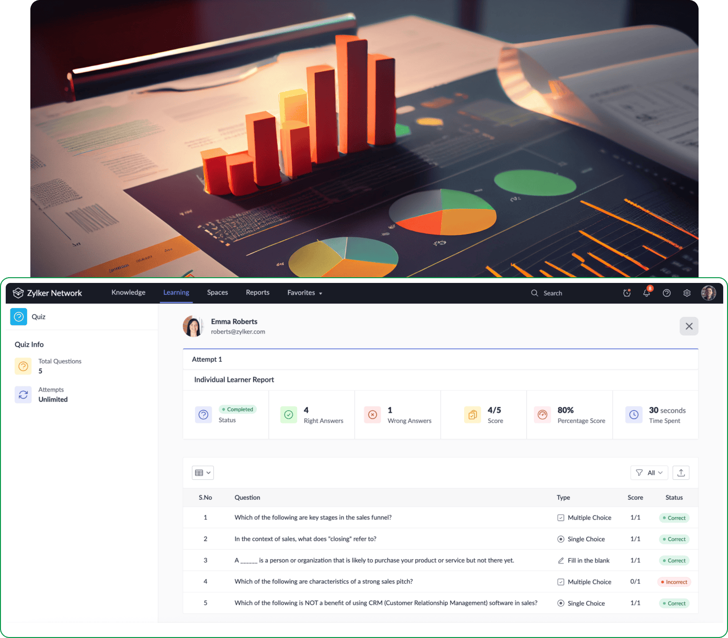728x638 pixels.
Task: Switch to the Reports tab
Action: click(257, 292)
